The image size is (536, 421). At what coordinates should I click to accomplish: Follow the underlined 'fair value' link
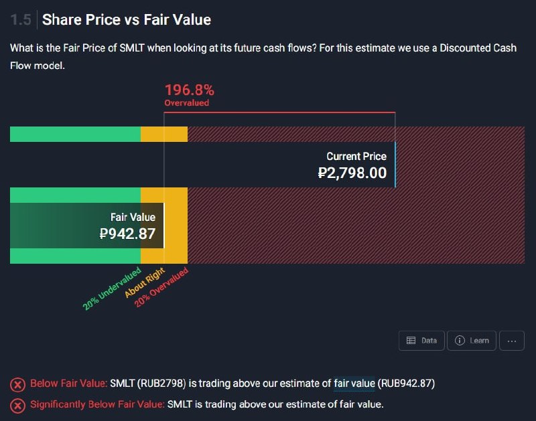coord(354,384)
